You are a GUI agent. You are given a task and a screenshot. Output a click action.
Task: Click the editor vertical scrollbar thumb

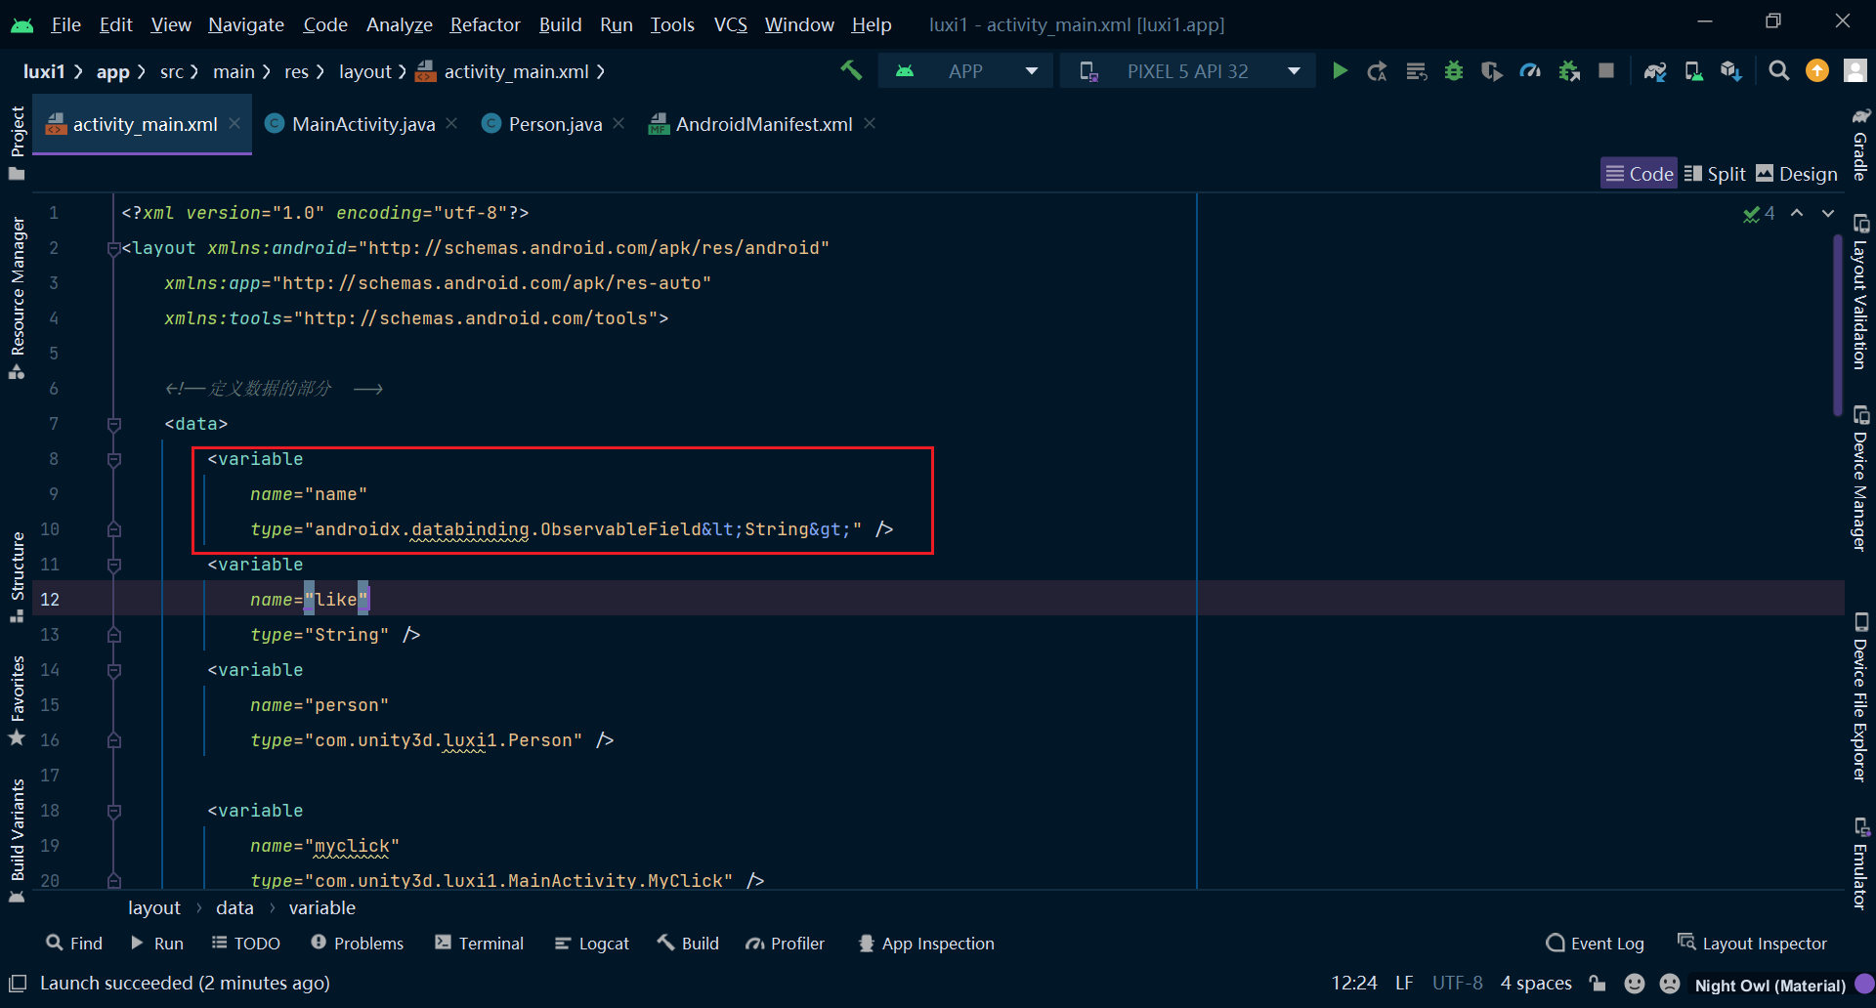click(1838, 325)
